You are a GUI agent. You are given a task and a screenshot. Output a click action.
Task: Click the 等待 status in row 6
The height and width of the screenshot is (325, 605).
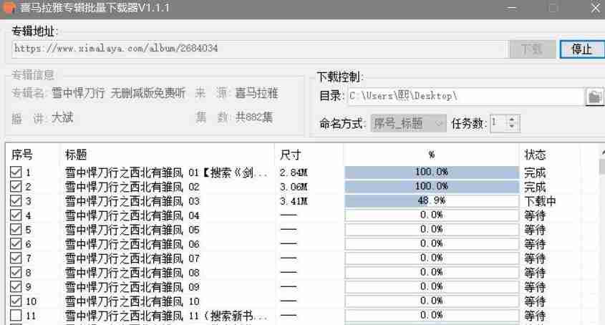click(x=535, y=244)
